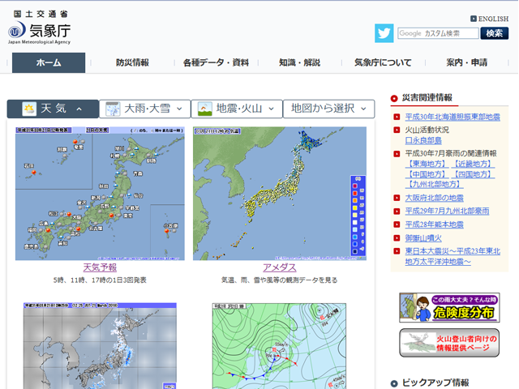Click the sun icon in 天気 tab
The width and height of the screenshot is (519, 389).
coord(29,109)
